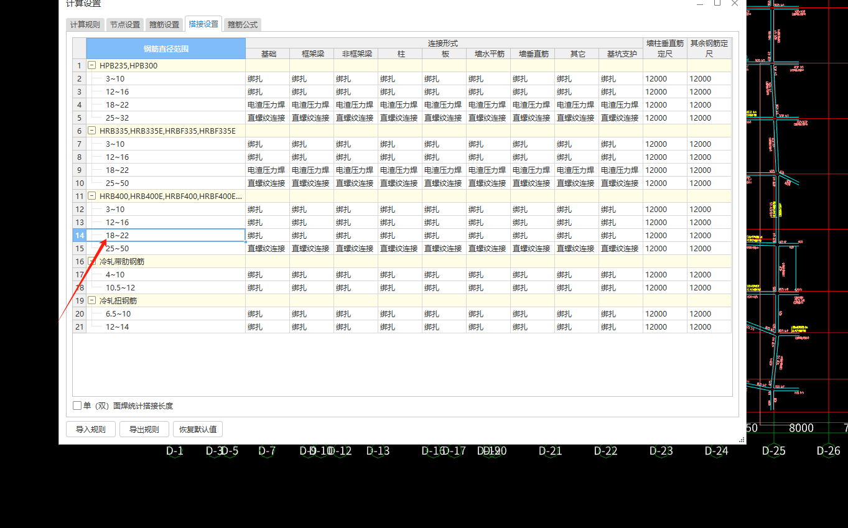Select the 25~32 row under HPB235

point(166,118)
